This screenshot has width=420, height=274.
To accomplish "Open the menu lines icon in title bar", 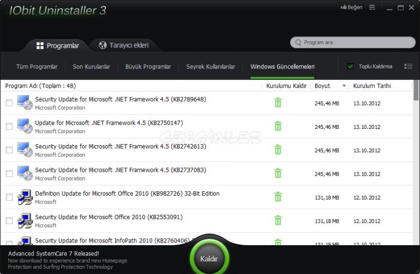I will click(x=372, y=8).
